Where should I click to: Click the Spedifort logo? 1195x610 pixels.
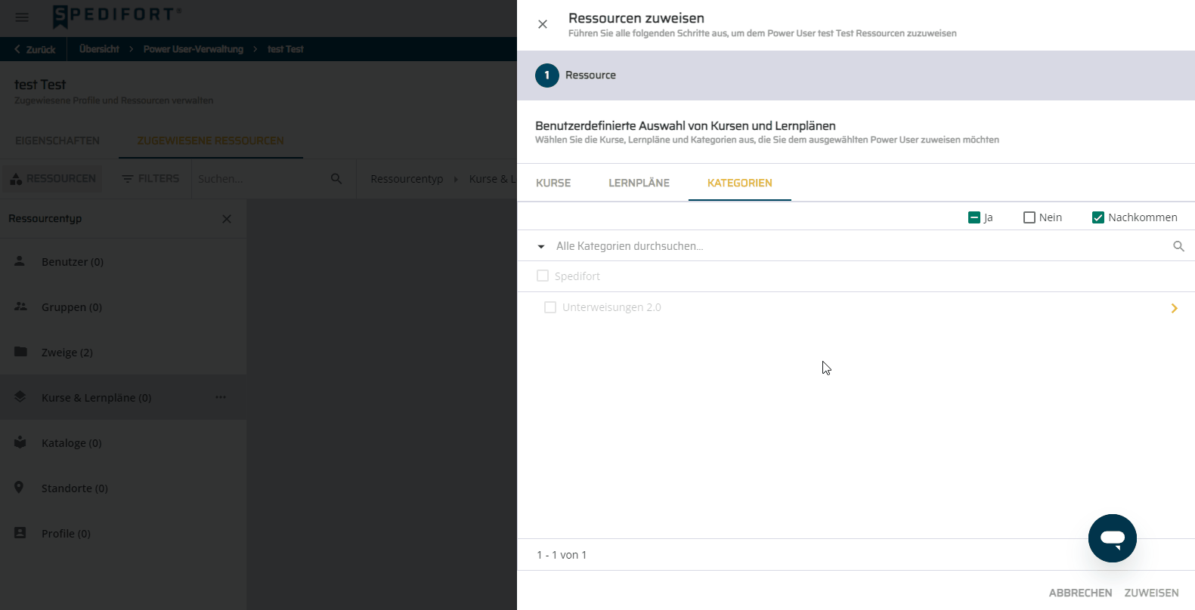tap(117, 16)
